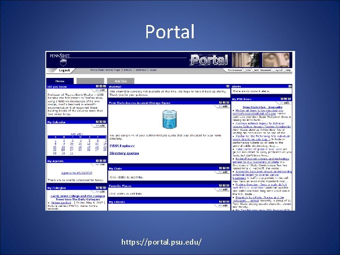Open the Preferences tab in header
Viewport: 340px width, 255px height.
point(235,70)
